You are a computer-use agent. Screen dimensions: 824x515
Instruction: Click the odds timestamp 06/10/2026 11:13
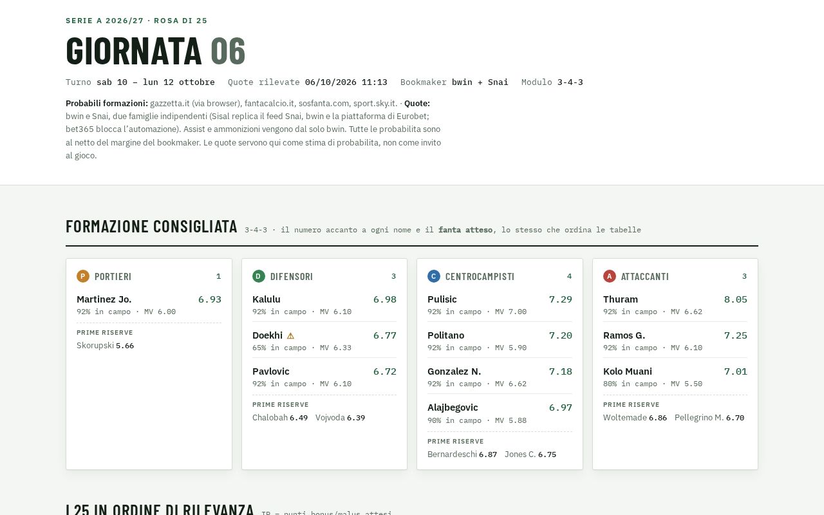click(346, 82)
